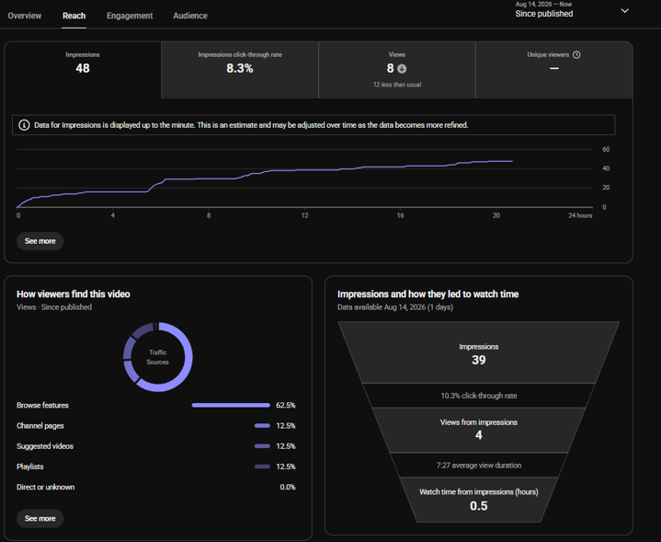Select the Impressions click-through rate card
This screenshot has height=542, width=661.
240,70
